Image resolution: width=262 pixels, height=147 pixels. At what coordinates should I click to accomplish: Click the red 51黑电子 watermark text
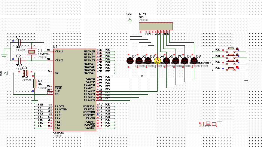(x=210, y=125)
